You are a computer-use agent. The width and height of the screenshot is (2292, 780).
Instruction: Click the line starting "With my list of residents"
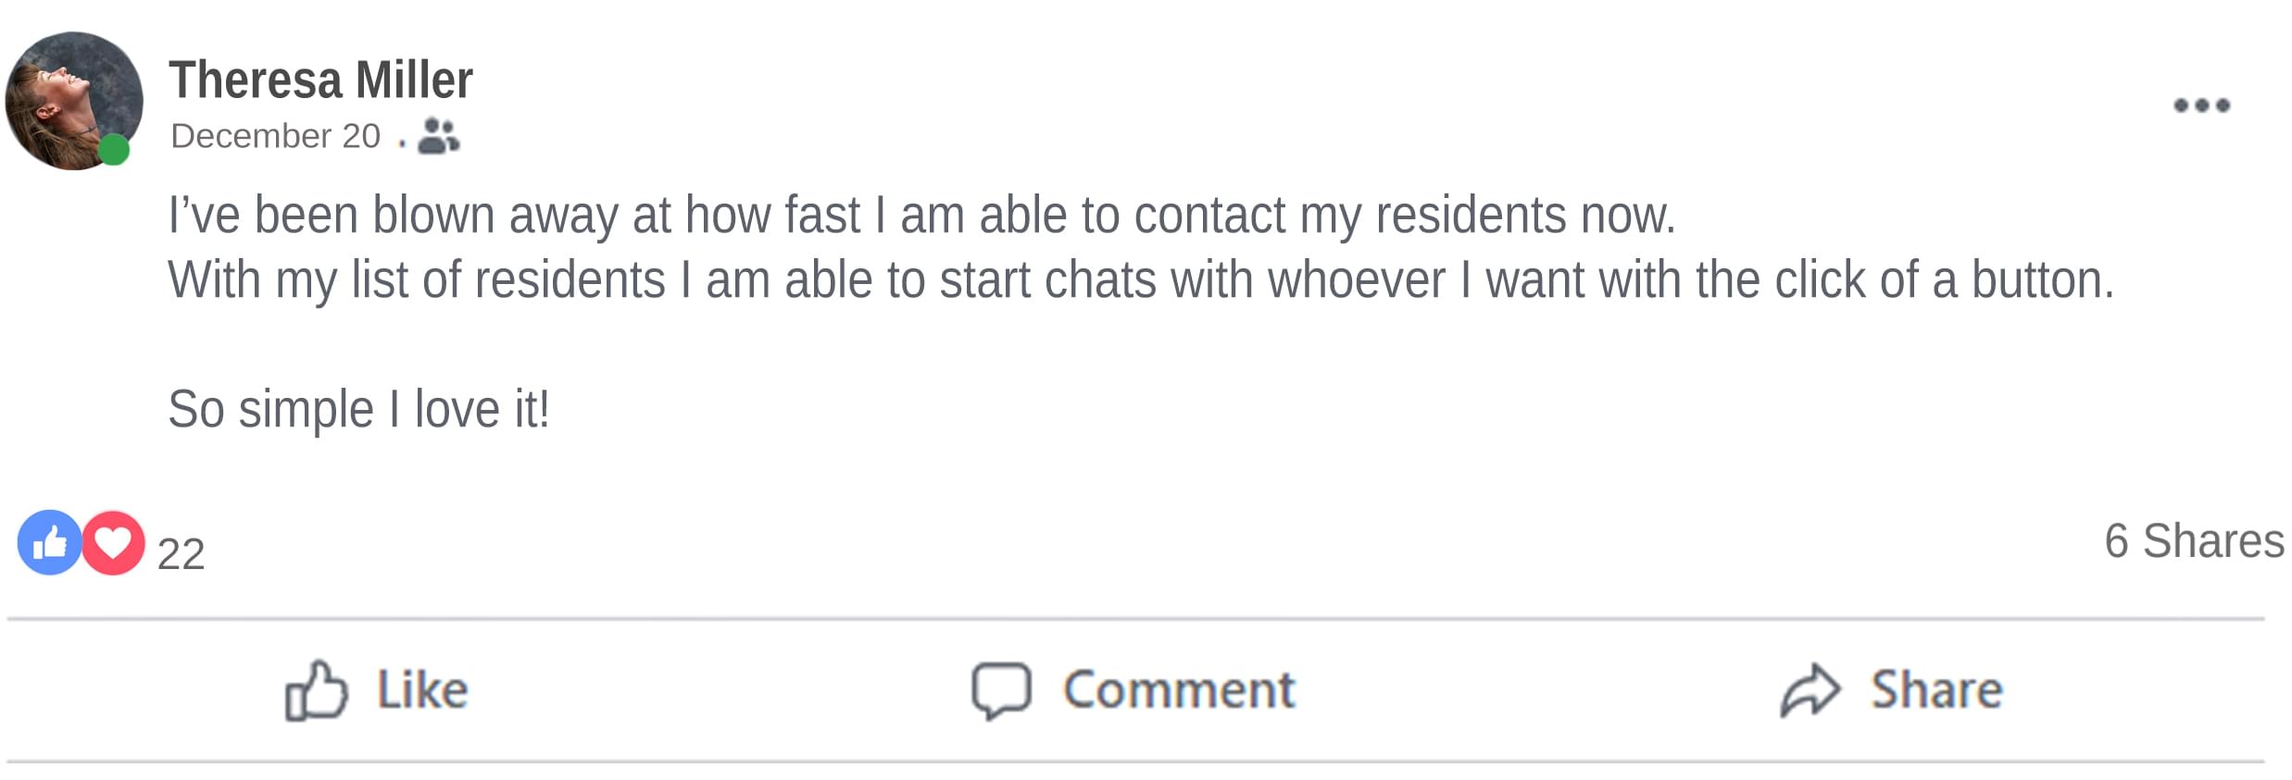click(1139, 279)
